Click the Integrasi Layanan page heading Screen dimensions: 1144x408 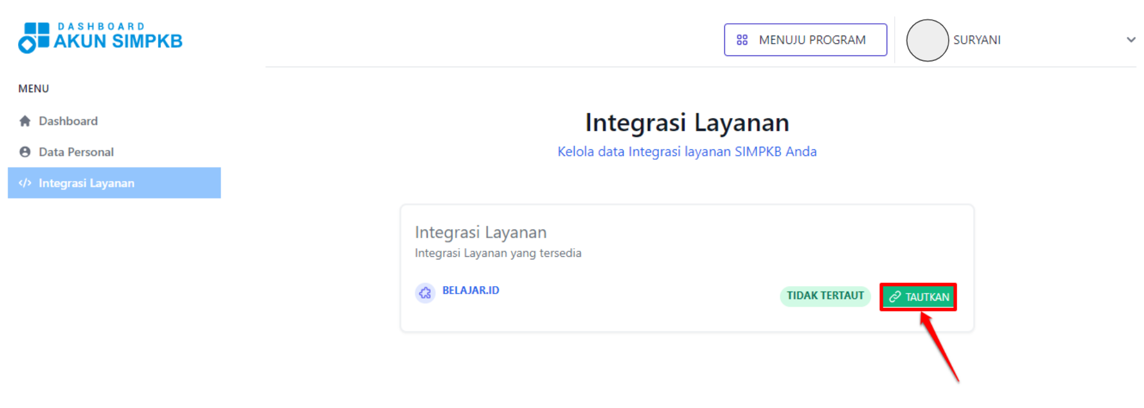coord(687,123)
